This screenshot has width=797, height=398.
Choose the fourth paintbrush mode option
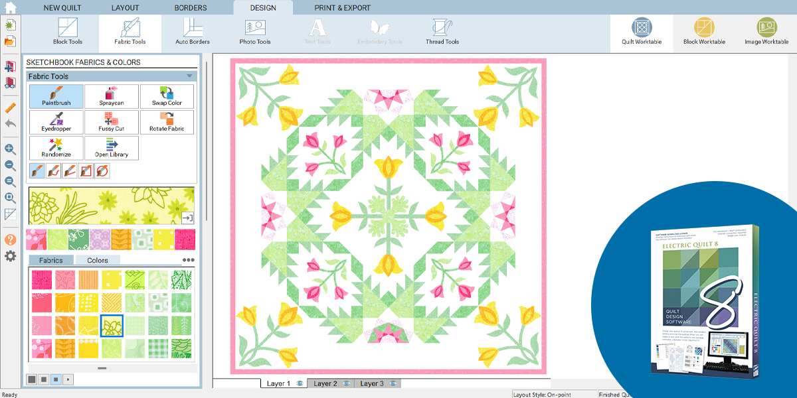[x=85, y=171]
